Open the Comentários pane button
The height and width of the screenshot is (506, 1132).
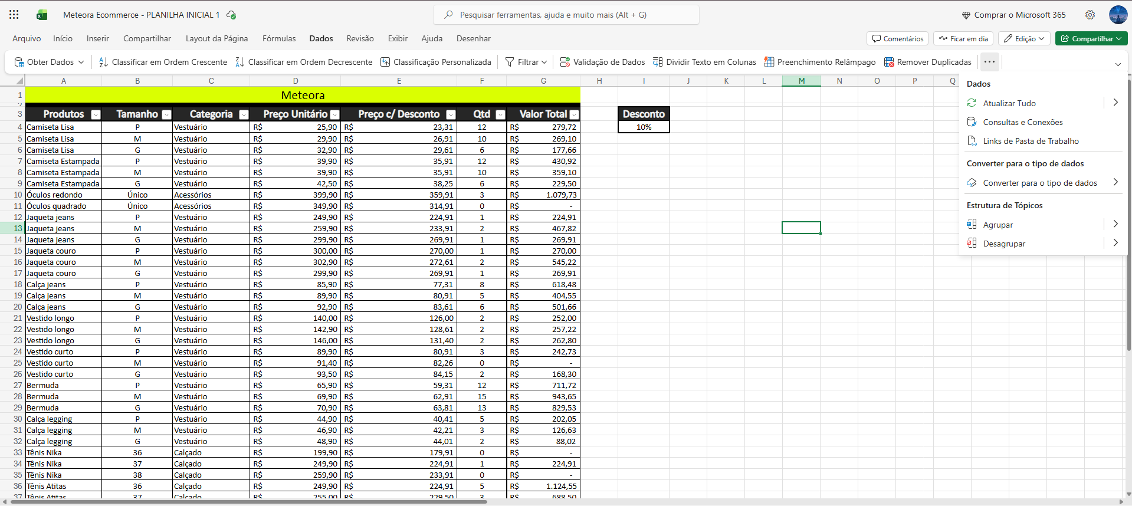click(x=898, y=38)
